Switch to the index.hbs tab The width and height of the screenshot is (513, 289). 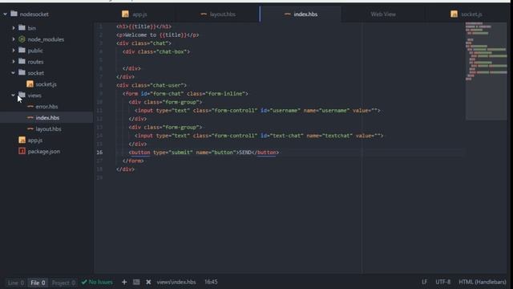click(301, 14)
